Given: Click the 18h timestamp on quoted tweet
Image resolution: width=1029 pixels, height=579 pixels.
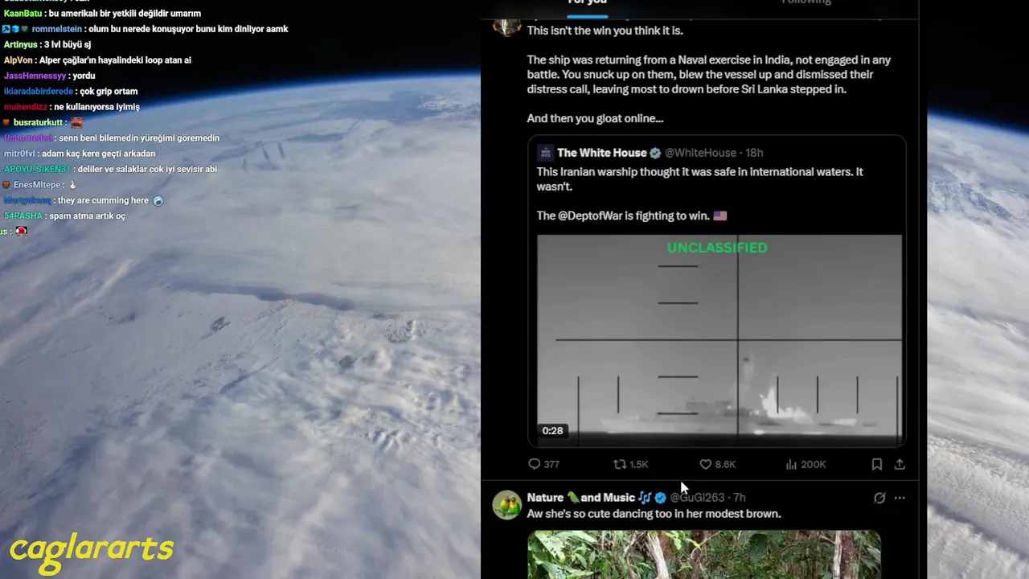Looking at the screenshot, I should (x=754, y=153).
